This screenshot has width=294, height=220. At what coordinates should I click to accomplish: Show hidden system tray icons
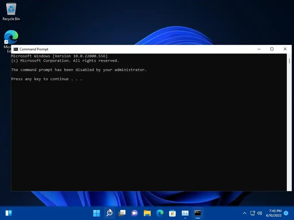pos(245,213)
